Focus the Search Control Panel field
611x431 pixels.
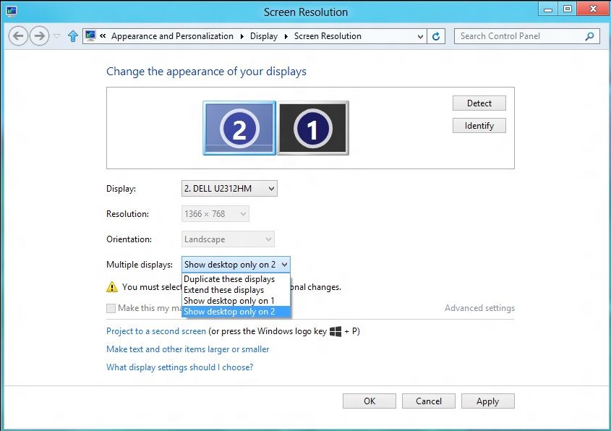point(527,36)
